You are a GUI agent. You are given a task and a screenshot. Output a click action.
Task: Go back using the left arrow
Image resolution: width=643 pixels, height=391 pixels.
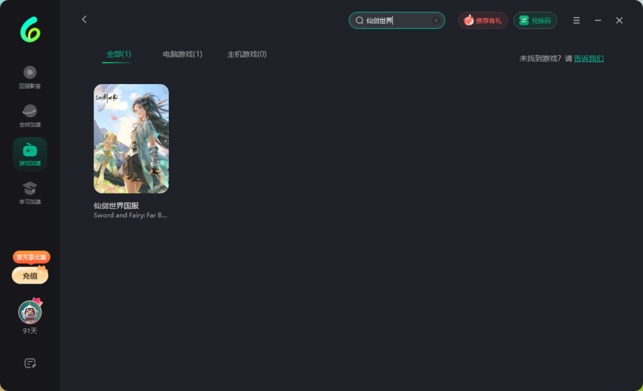[84, 20]
